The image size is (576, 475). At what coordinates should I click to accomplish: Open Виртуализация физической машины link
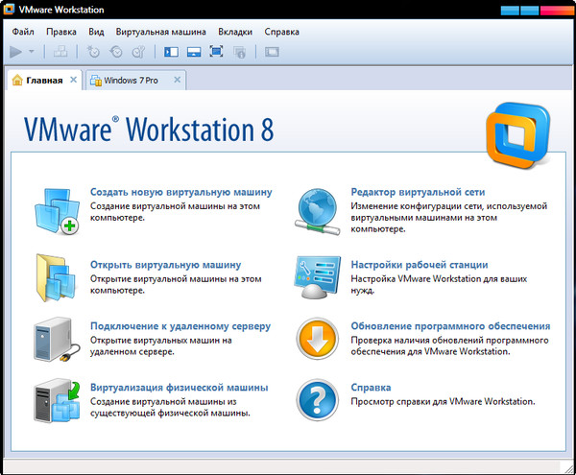[x=180, y=388]
